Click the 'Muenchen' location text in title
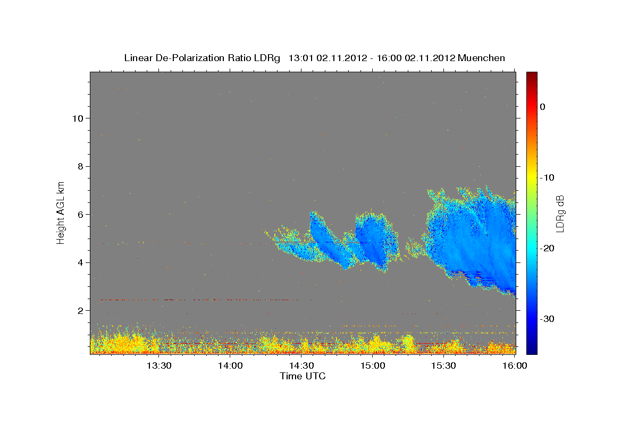638x425 pixels. coord(482,58)
